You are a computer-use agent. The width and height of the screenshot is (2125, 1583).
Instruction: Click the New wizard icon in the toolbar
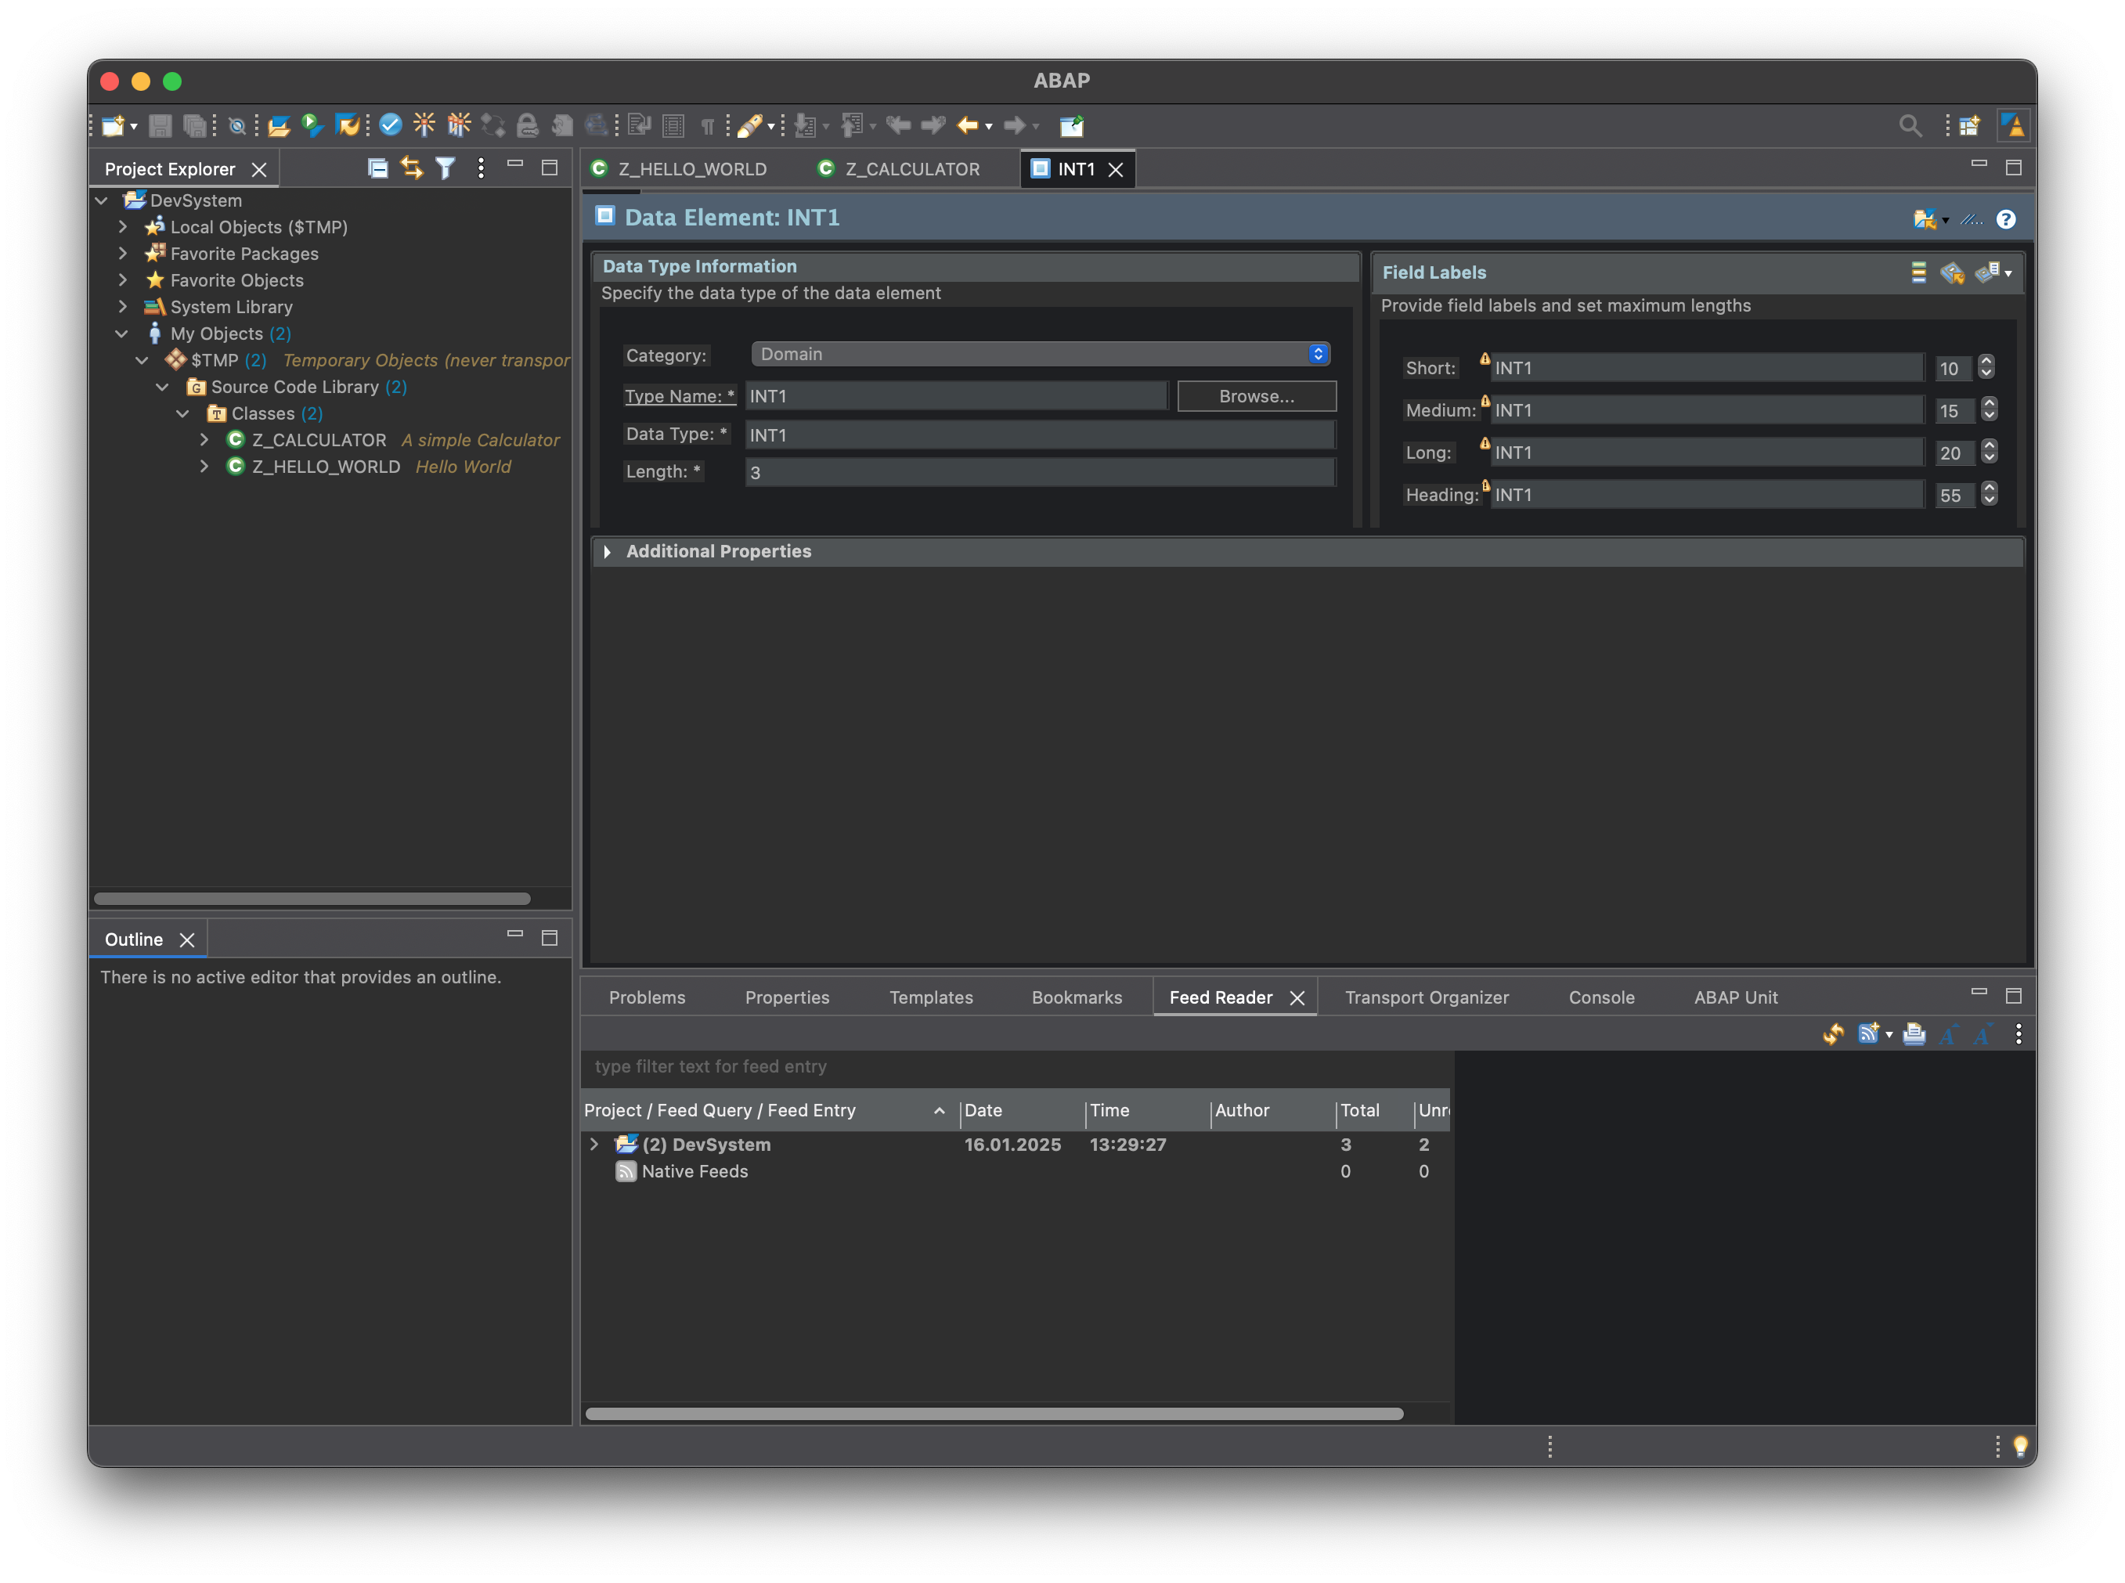point(113,125)
